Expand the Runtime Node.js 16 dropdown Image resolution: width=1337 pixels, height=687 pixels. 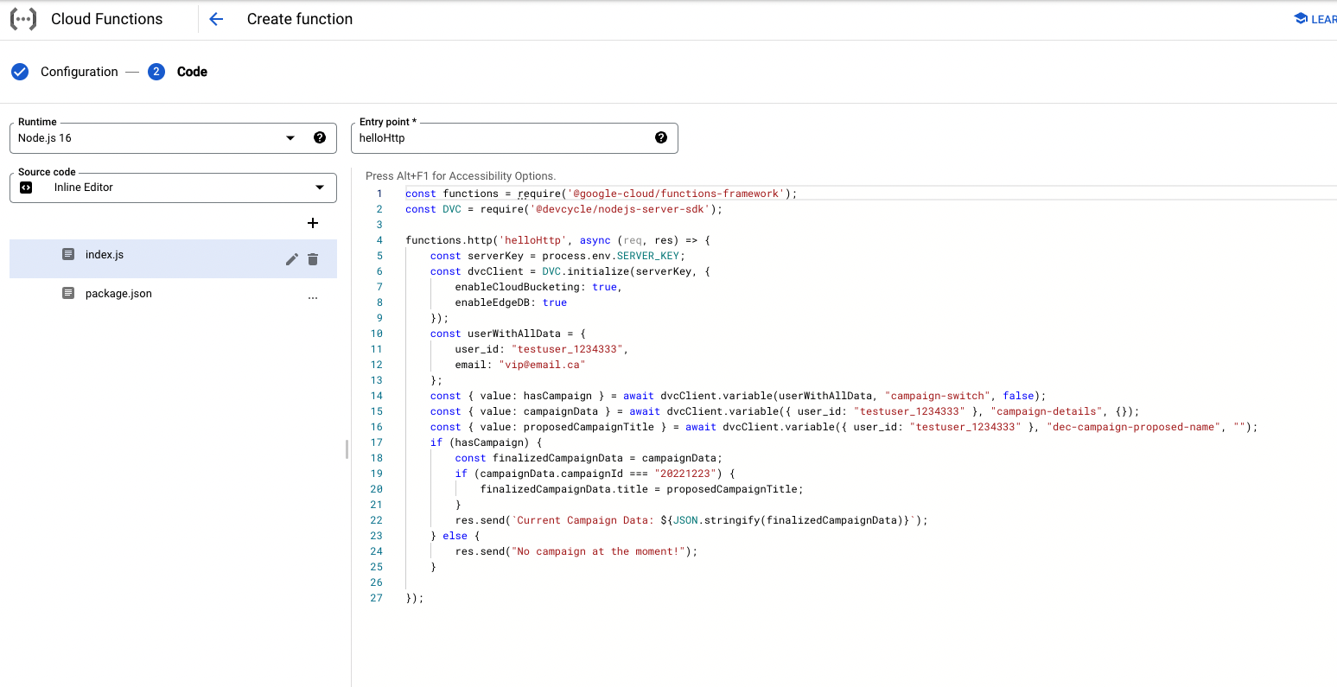[290, 138]
